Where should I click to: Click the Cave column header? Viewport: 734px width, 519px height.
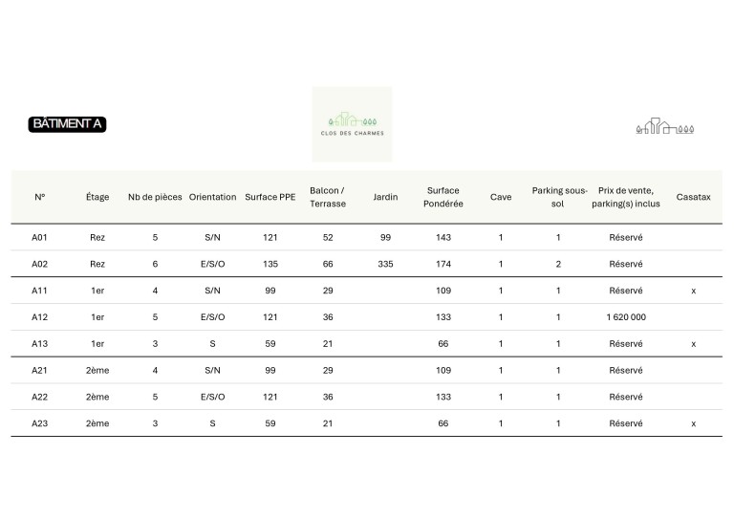pyautogui.click(x=501, y=197)
